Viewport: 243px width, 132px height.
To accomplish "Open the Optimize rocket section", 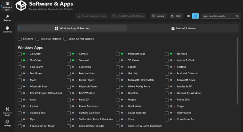I will (x=7, y=18).
